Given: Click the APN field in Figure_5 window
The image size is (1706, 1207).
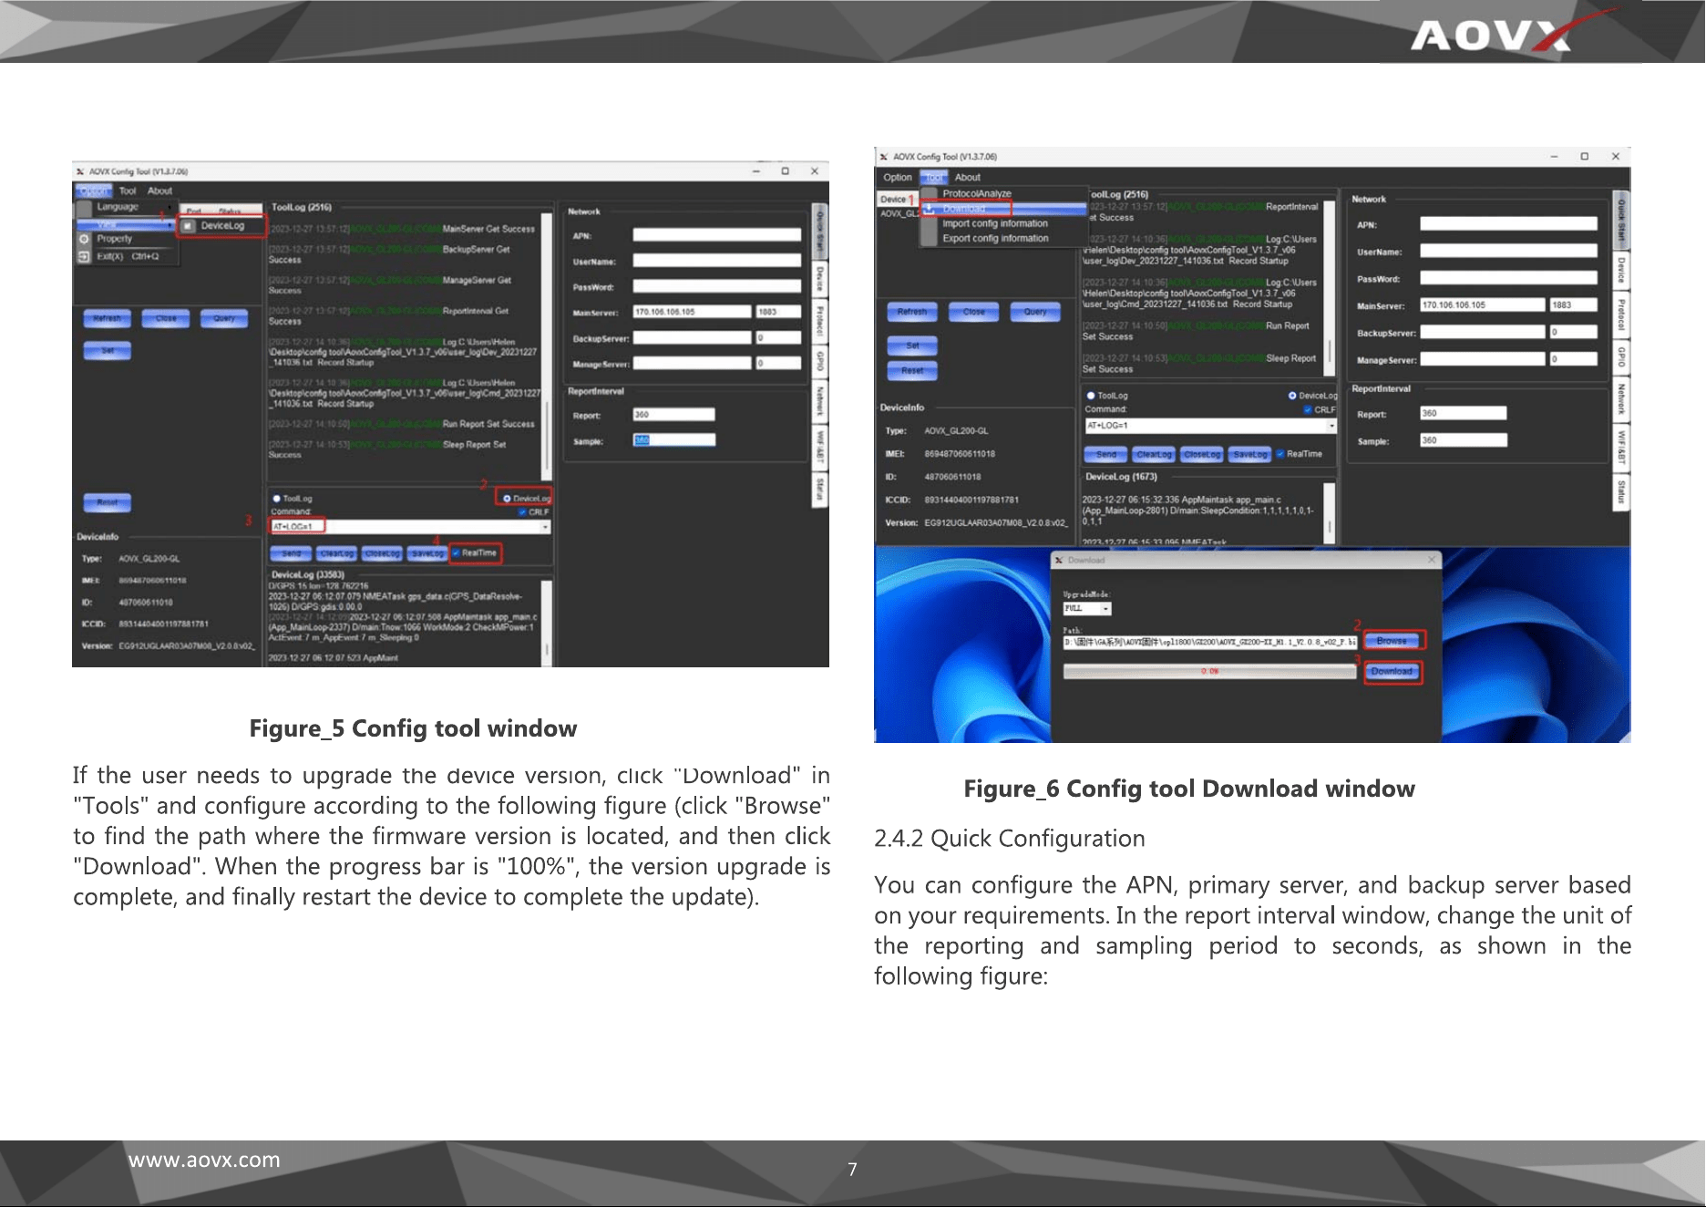Looking at the screenshot, I should click(x=717, y=235).
